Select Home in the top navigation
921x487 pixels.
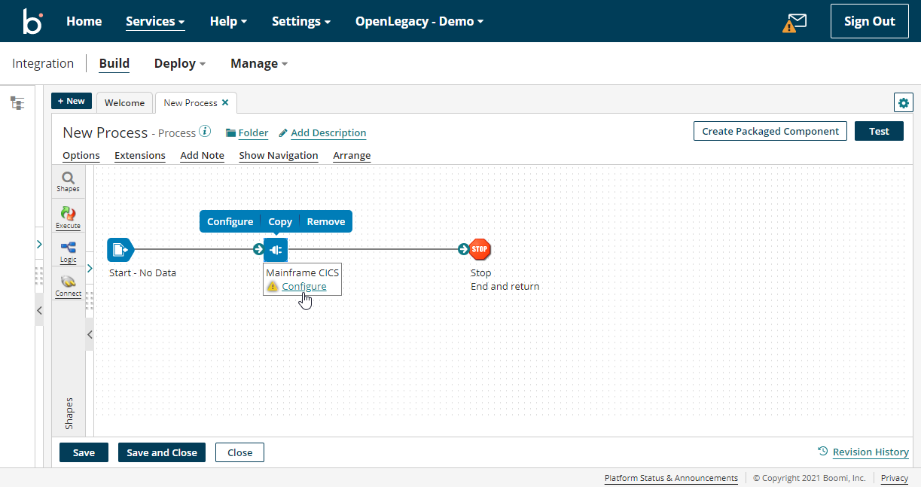[x=84, y=21]
